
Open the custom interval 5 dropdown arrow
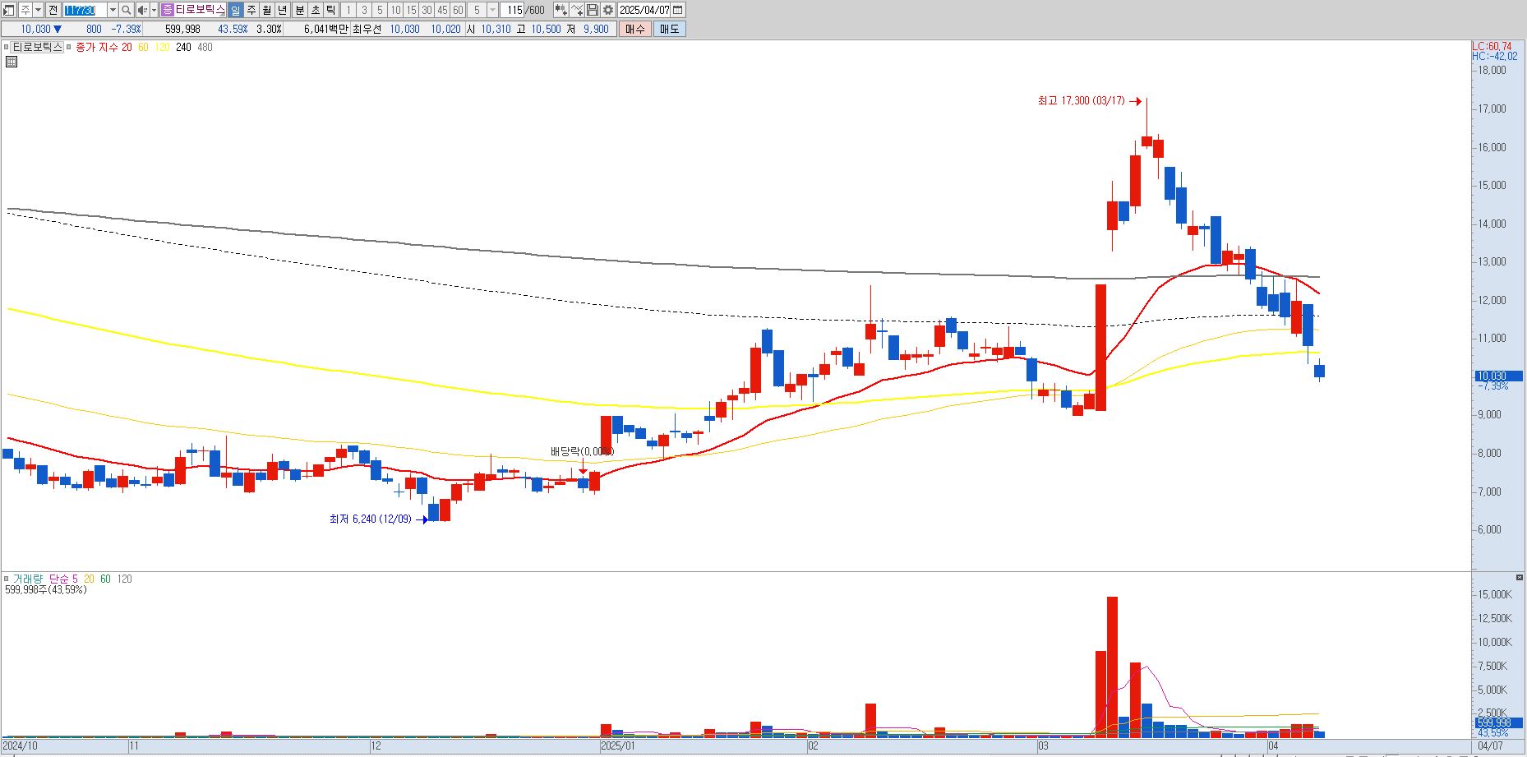pos(492,10)
